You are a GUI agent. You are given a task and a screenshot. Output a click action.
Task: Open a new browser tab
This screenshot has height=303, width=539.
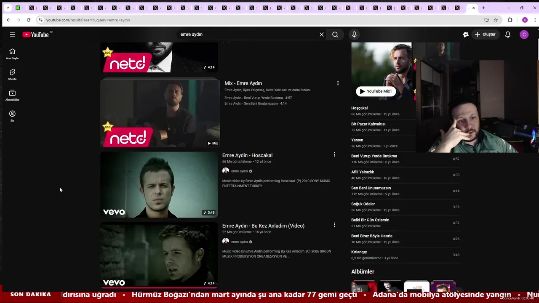pos(483,8)
